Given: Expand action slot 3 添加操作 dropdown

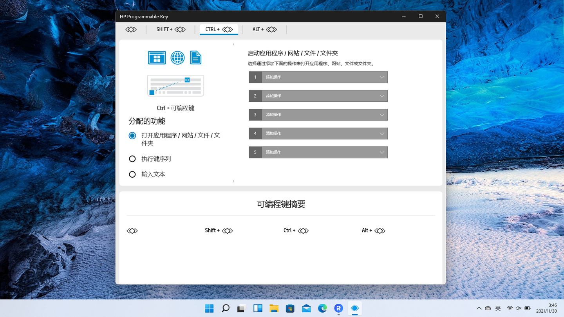Looking at the screenshot, I should (318, 115).
